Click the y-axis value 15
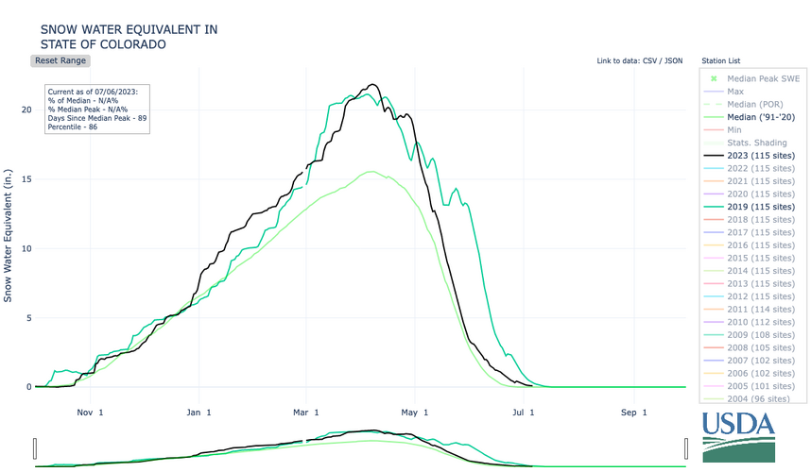 [x=26, y=179]
